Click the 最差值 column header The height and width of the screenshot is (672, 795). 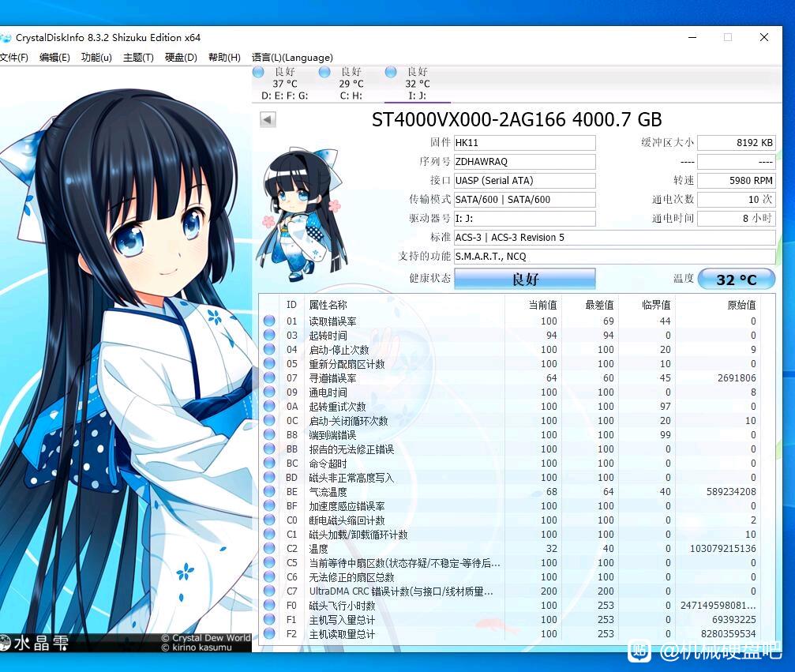click(599, 305)
